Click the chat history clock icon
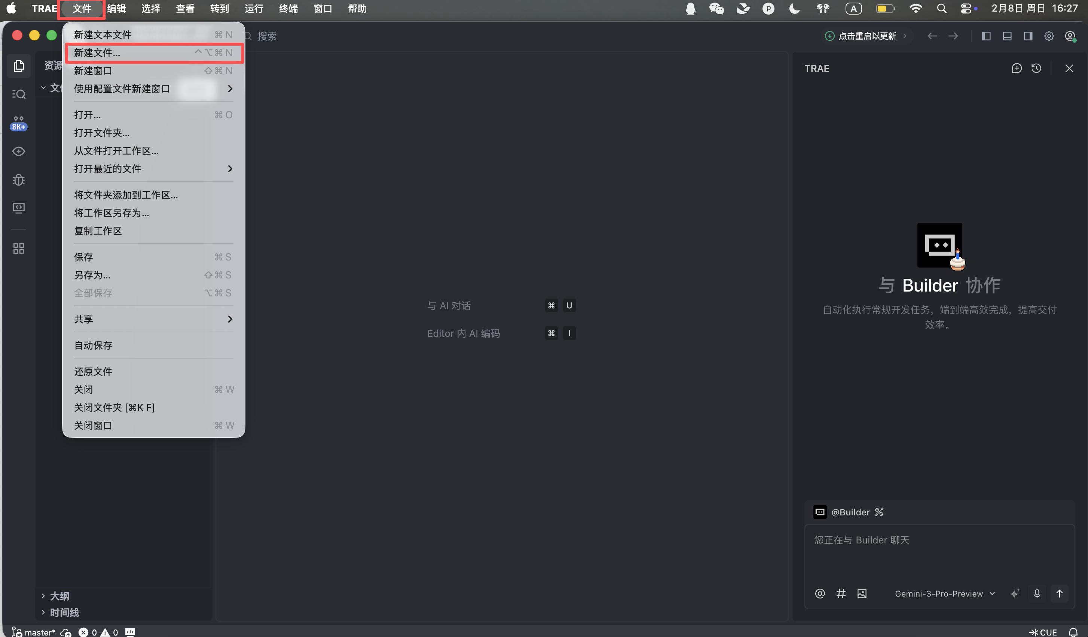Screen dimensions: 1088x637 (x=1036, y=68)
